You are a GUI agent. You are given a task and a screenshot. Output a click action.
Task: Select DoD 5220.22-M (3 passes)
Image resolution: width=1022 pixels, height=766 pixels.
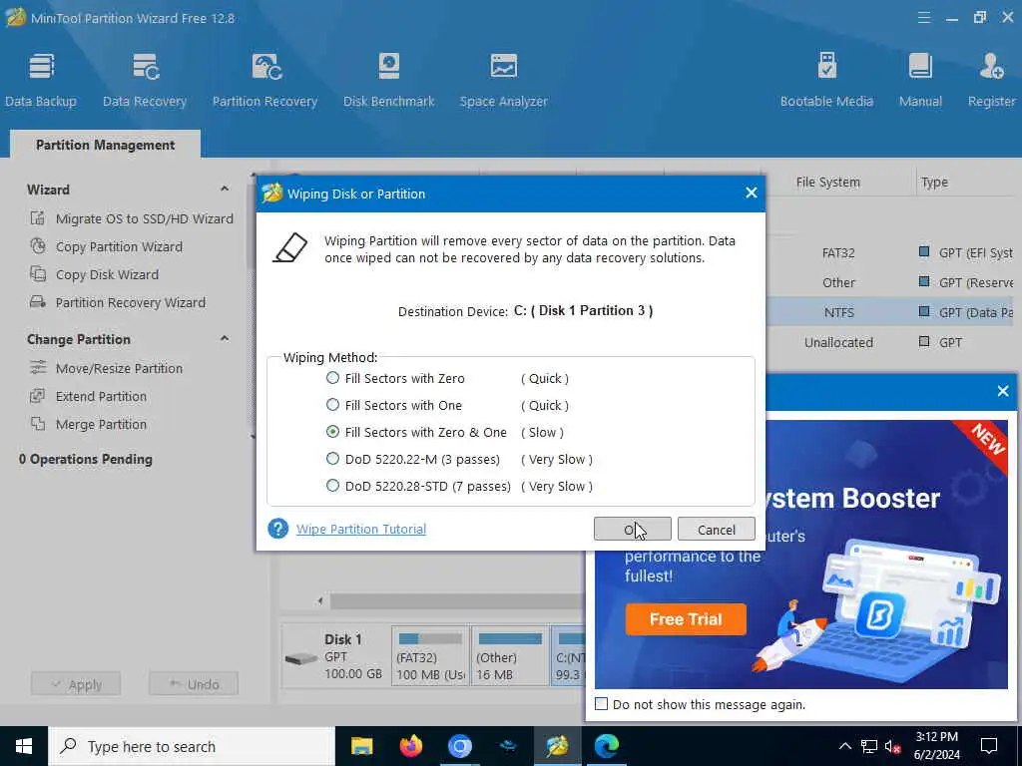333,459
